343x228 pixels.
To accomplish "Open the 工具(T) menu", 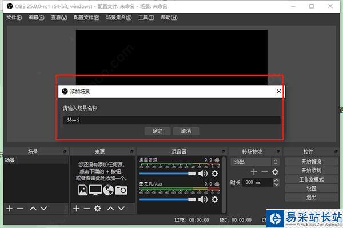I will coord(146,18).
